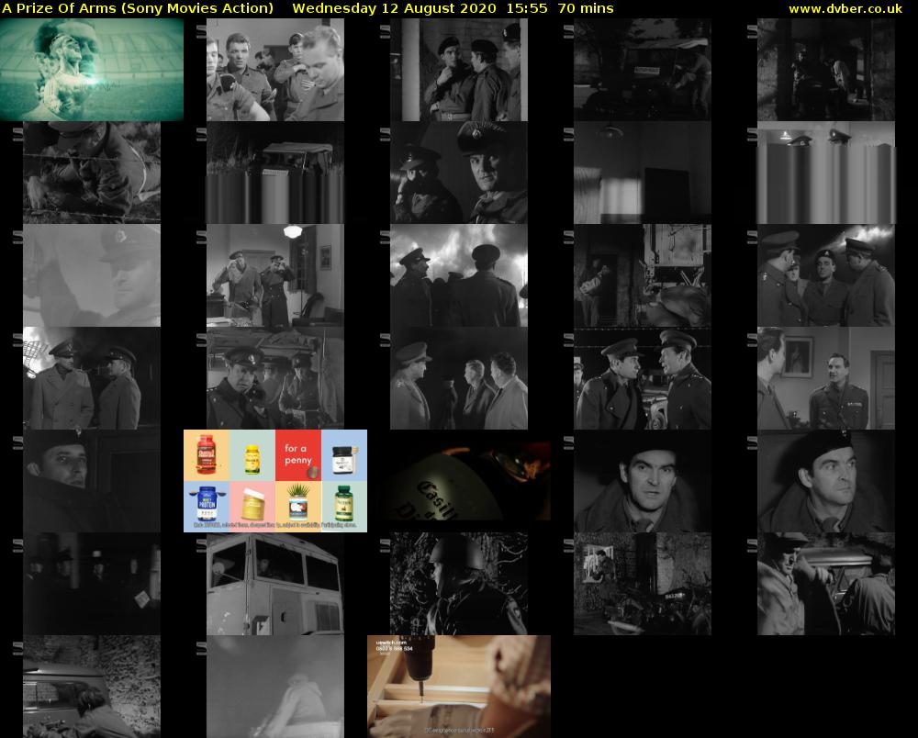Open the saluting officers in office thumbnail
Screen dimensions: 918x738
pyautogui.click(x=275, y=275)
